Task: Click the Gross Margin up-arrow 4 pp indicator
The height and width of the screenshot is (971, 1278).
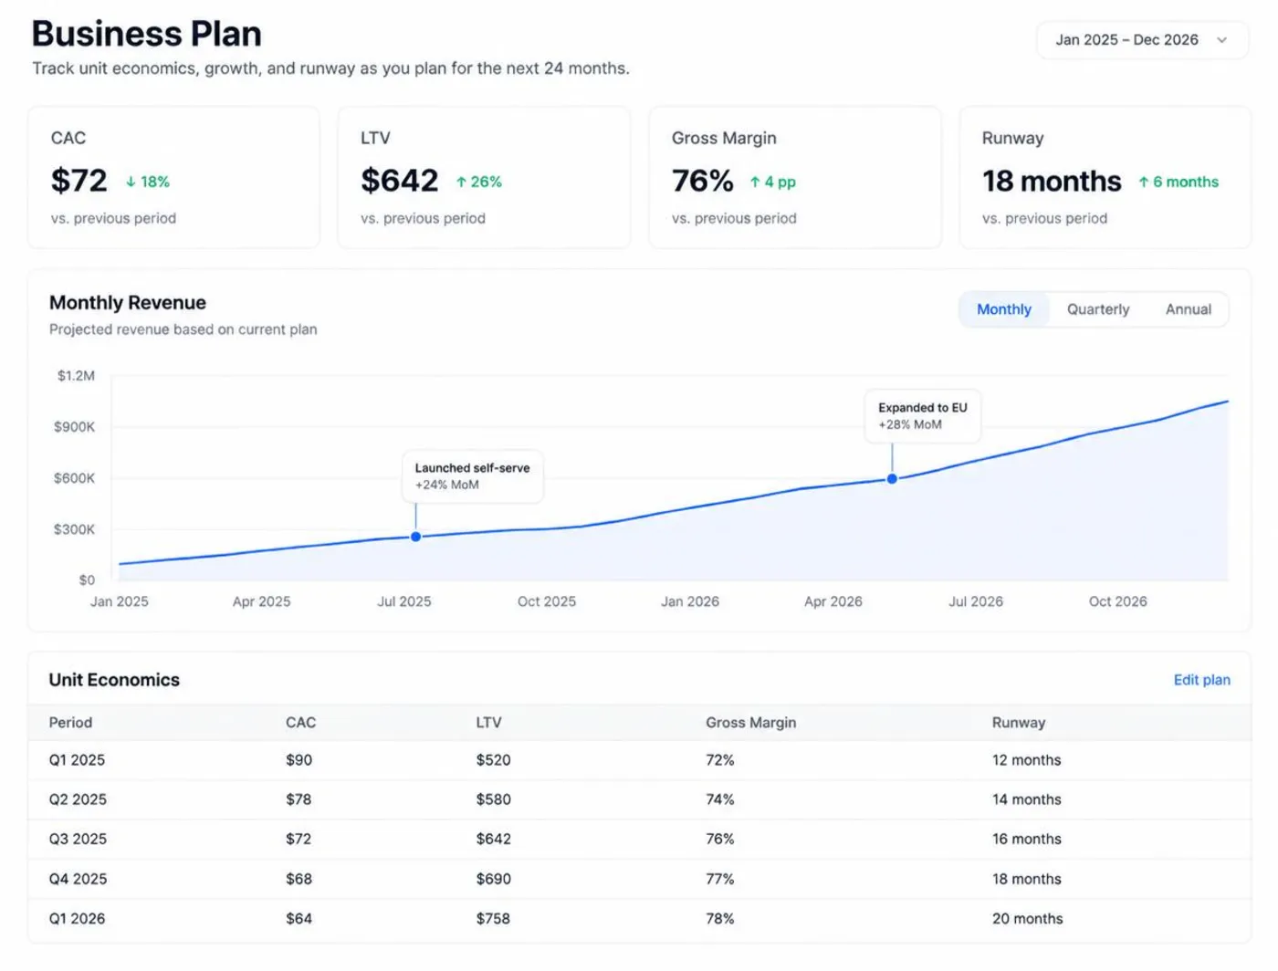Action: point(772,182)
